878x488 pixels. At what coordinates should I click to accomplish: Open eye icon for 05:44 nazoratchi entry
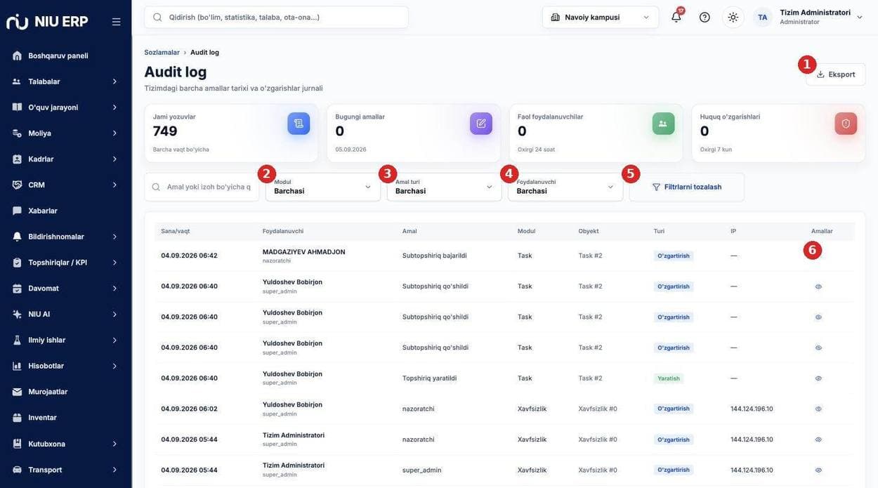[818, 440]
